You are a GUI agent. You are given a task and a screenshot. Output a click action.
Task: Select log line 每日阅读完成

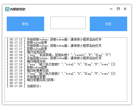click(x=26, y=61)
